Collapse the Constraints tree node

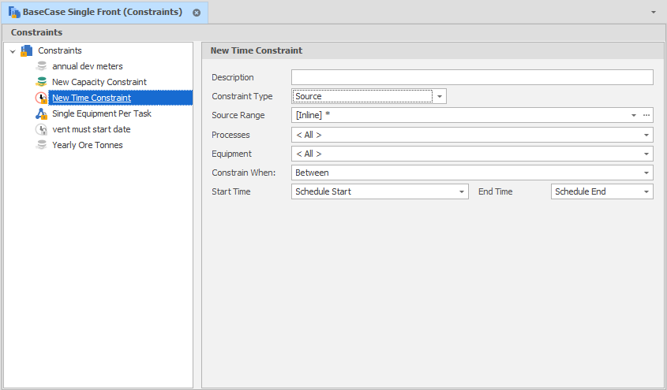point(13,51)
